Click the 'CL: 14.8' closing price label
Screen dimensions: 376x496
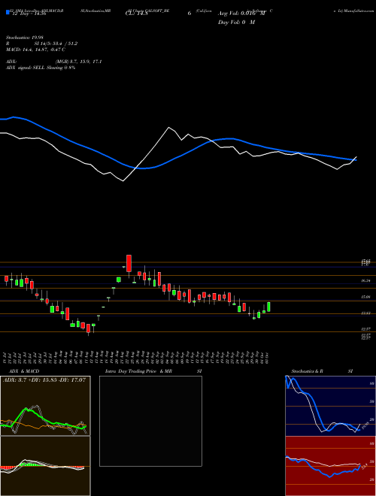pos(136,14)
